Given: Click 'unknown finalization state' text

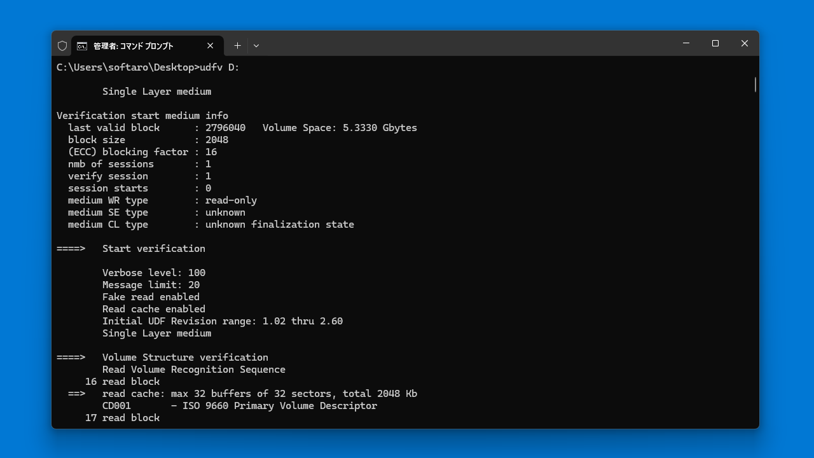Looking at the screenshot, I should [280, 225].
